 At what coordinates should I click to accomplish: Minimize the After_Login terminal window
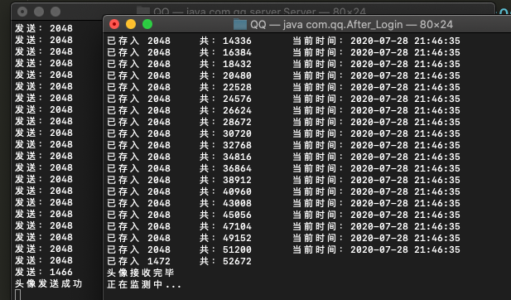click(131, 24)
